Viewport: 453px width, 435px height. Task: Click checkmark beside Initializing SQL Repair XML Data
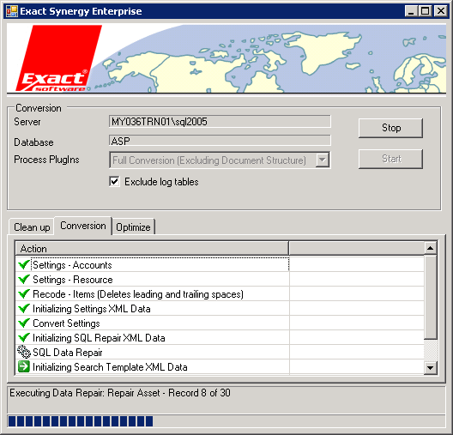[24, 338]
